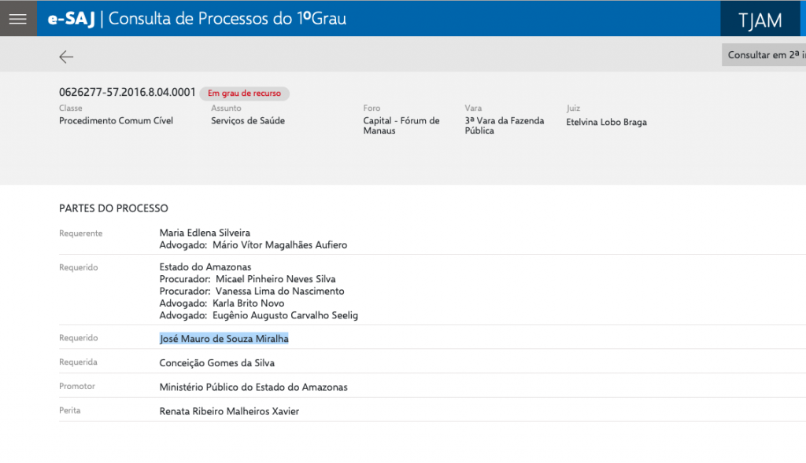Screen dimensions: 806x463
Task: Click party name Maria Edlena Silveira
Action: click(205, 233)
